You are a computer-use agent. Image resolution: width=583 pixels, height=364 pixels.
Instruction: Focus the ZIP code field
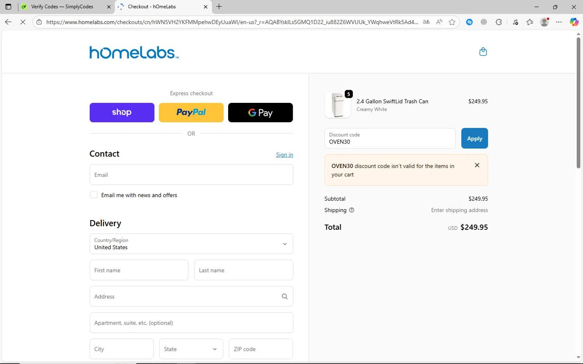pos(261,349)
